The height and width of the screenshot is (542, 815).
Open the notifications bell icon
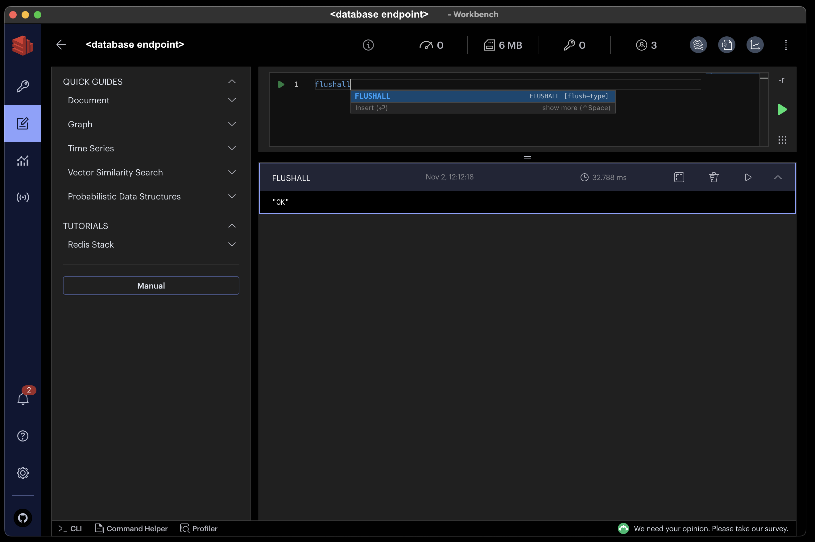tap(23, 399)
